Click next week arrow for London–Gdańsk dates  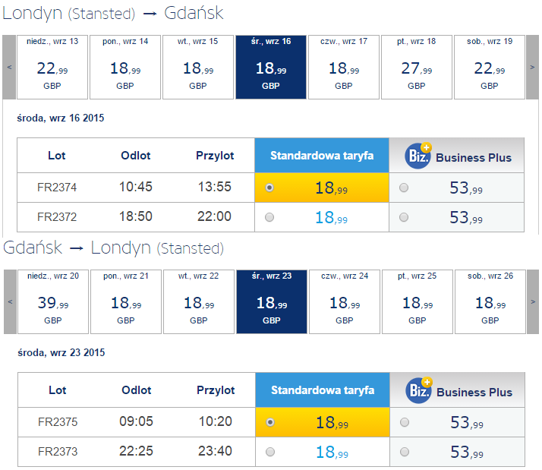(532, 67)
